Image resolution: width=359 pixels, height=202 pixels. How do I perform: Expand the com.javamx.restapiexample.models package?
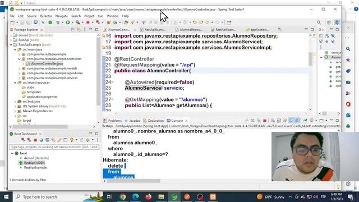(19, 68)
